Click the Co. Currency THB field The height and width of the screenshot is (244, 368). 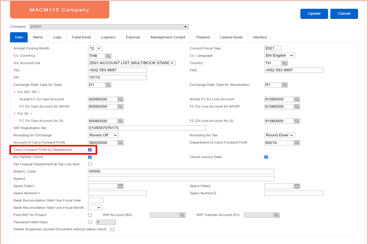point(97,56)
